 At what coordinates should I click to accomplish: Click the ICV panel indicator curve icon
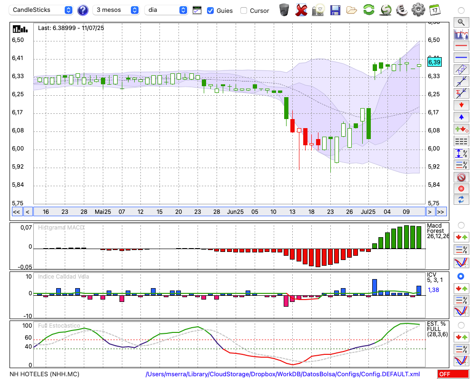tap(461, 311)
